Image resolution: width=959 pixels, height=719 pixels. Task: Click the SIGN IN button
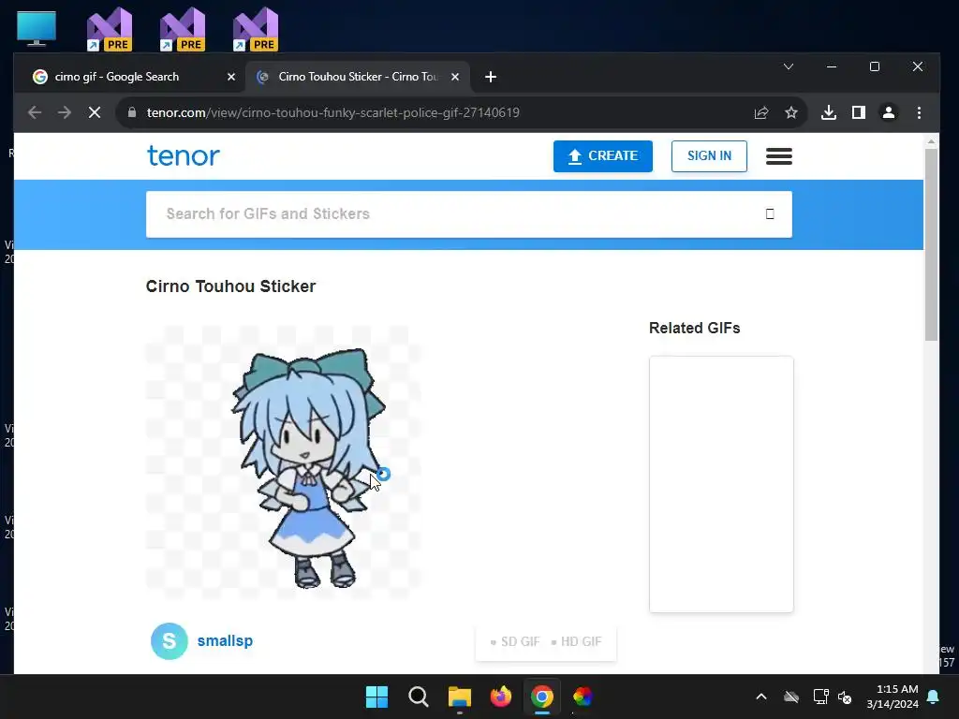tap(709, 156)
